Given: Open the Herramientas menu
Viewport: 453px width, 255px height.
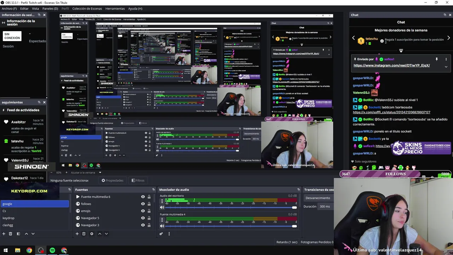Looking at the screenshot, I should pyautogui.click(x=115, y=8).
